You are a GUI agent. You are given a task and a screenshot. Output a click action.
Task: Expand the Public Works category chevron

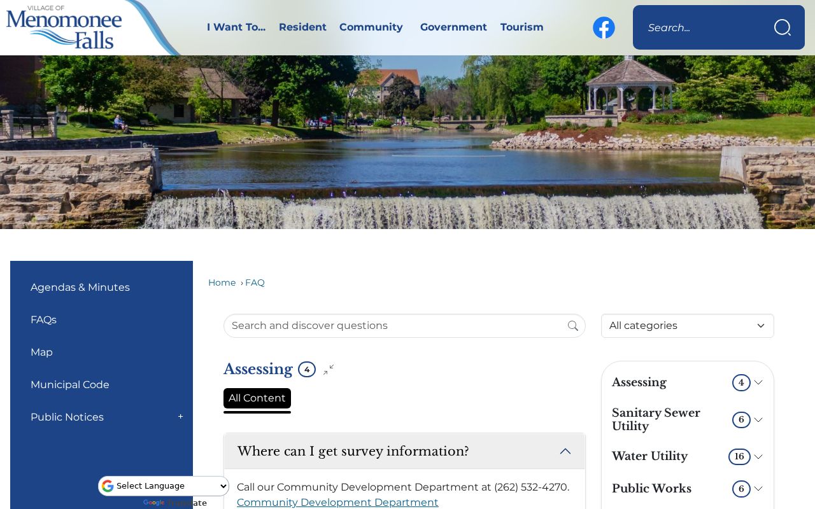758,489
